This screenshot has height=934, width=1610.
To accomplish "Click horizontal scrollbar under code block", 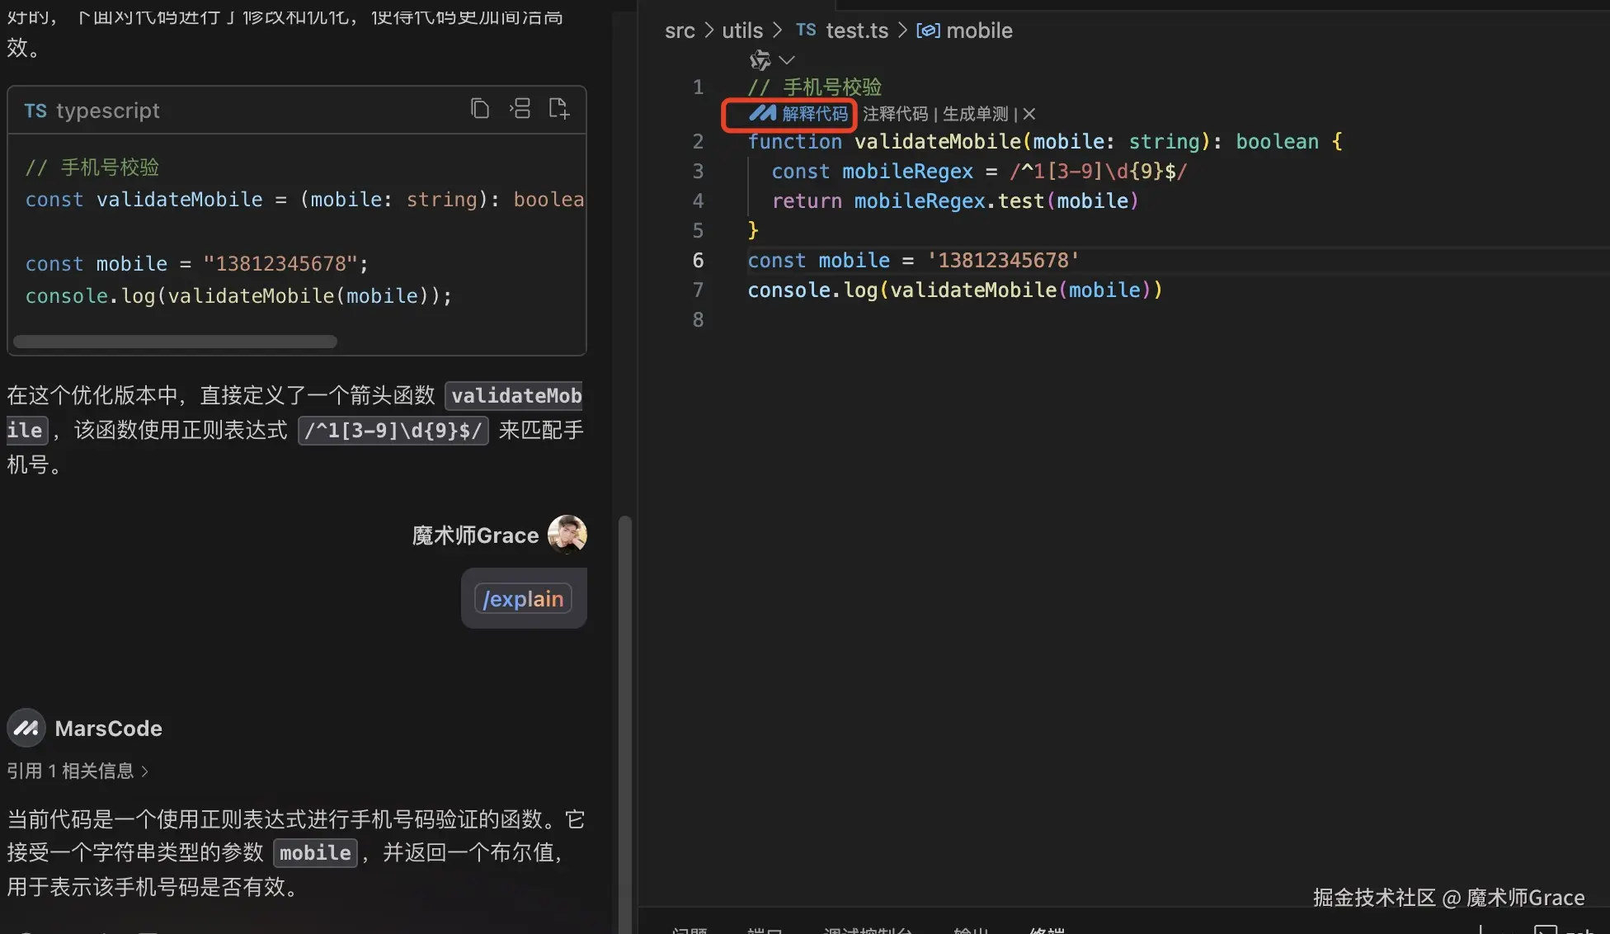I will pos(175,342).
